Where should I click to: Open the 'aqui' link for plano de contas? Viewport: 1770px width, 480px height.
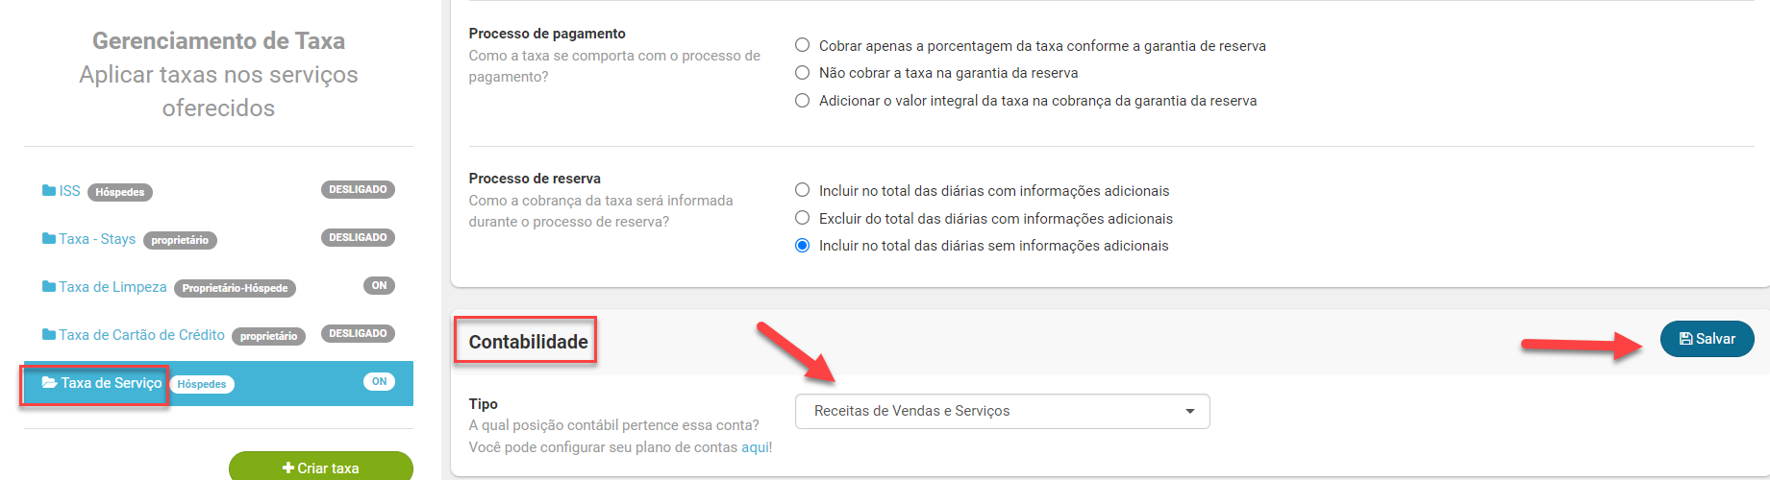(x=755, y=447)
